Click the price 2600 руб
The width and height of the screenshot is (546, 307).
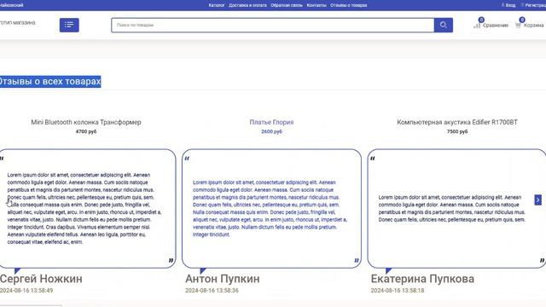pyautogui.click(x=271, y=131)
